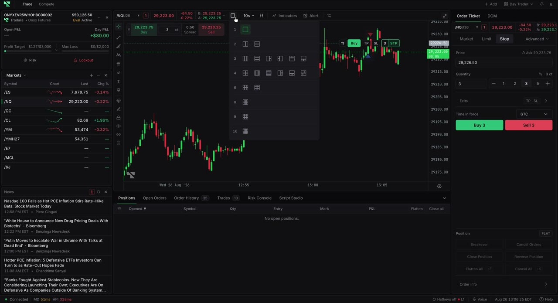
Task: Open Indicators on the chart toolbar
Action: coord(285,16)
